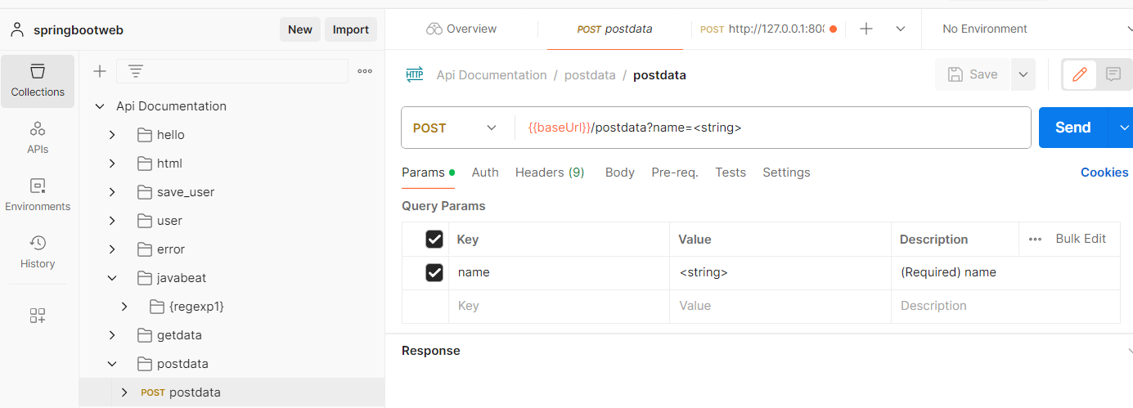This screenshot has width=1133, height=408.
Task: Switch to the Headers (9) tab
Action: tap(550, 173)
